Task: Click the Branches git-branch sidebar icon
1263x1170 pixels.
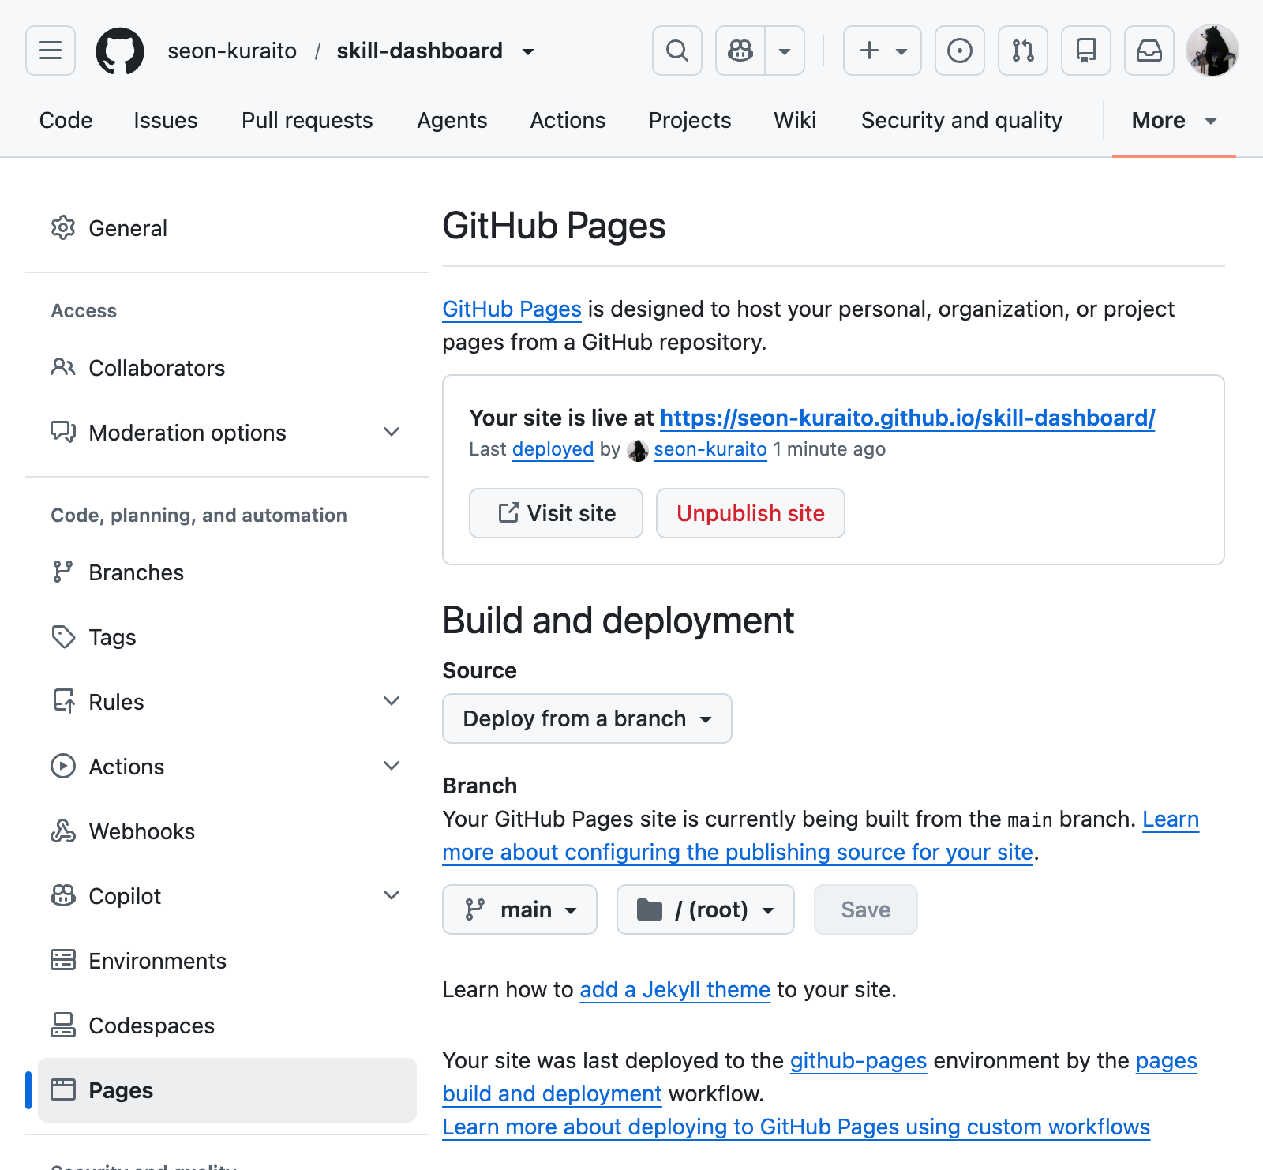Action: 63,572
